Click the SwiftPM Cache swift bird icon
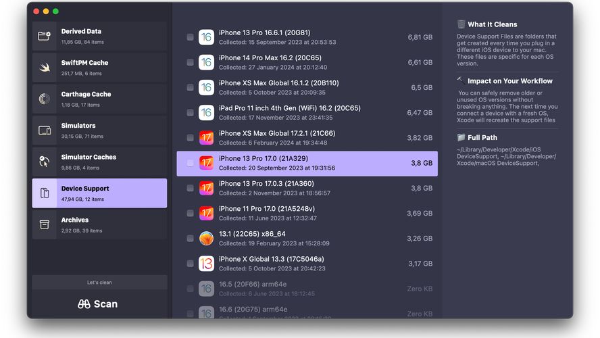The image size is (600, 338). [45, 68]
